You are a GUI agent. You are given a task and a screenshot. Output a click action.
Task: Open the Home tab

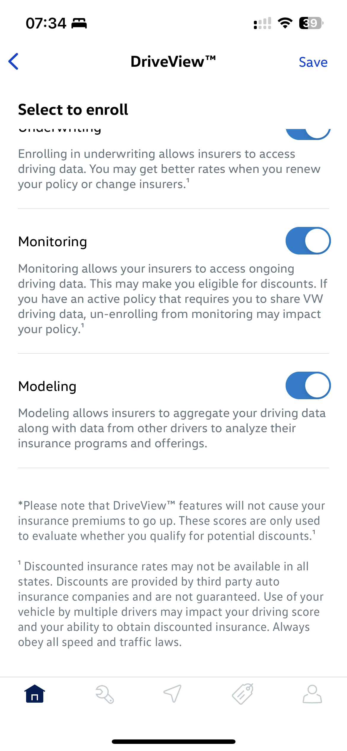click(x=35, y=694)
